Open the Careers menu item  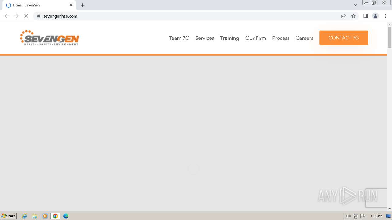pyautogui.click(x=304, y=38)
